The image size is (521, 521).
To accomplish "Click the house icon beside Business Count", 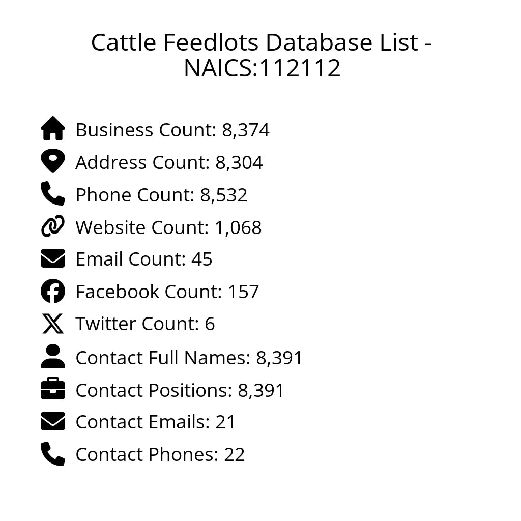I will 53,129.
